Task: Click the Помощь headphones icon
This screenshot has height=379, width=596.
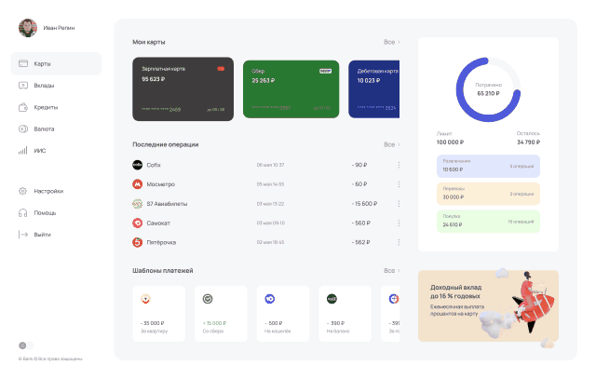Action: 23,212
